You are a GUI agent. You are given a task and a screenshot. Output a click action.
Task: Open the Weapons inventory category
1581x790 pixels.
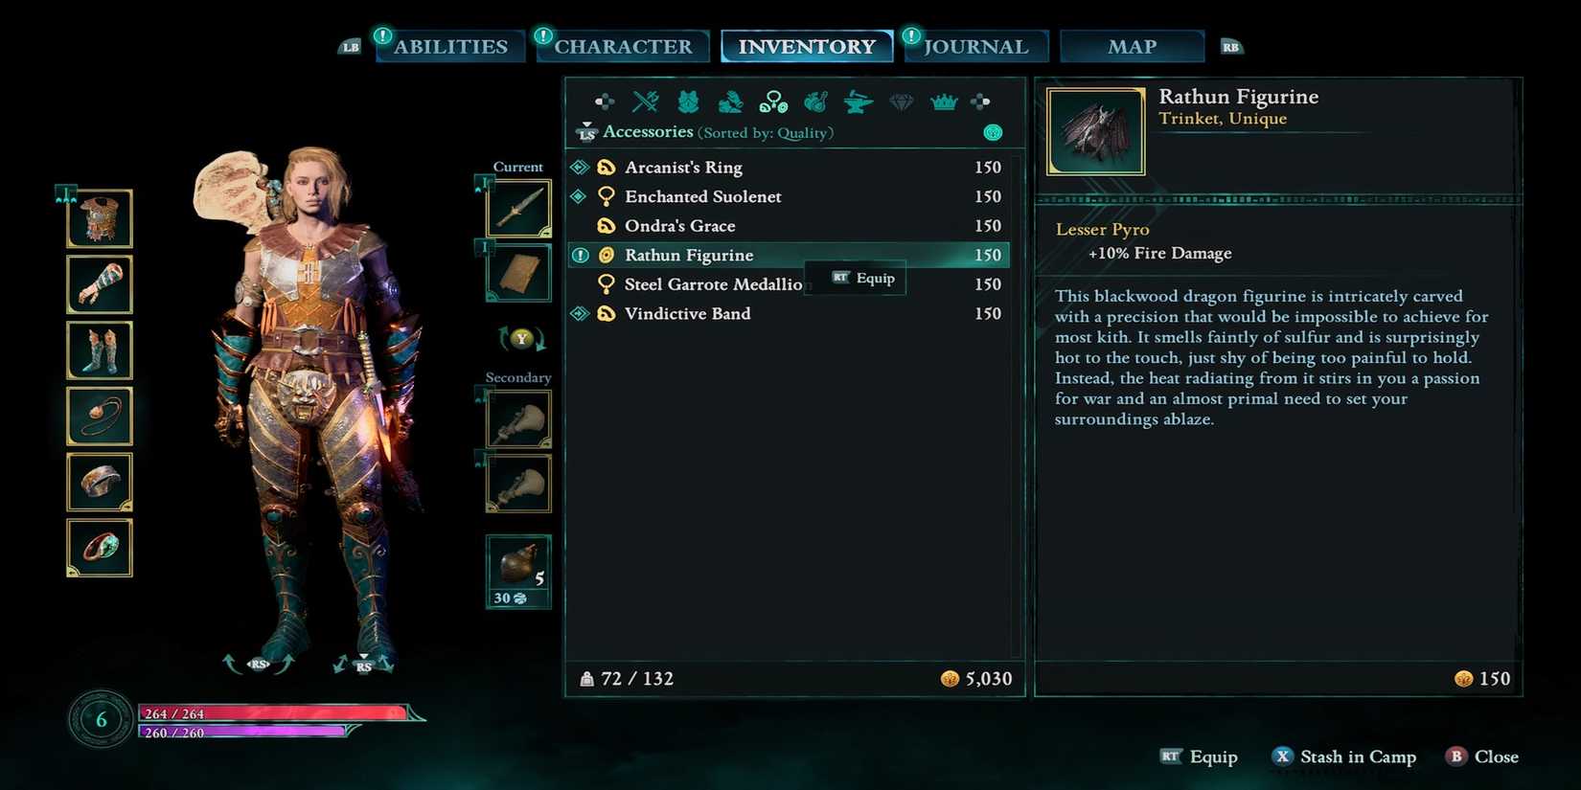point(646,101)
